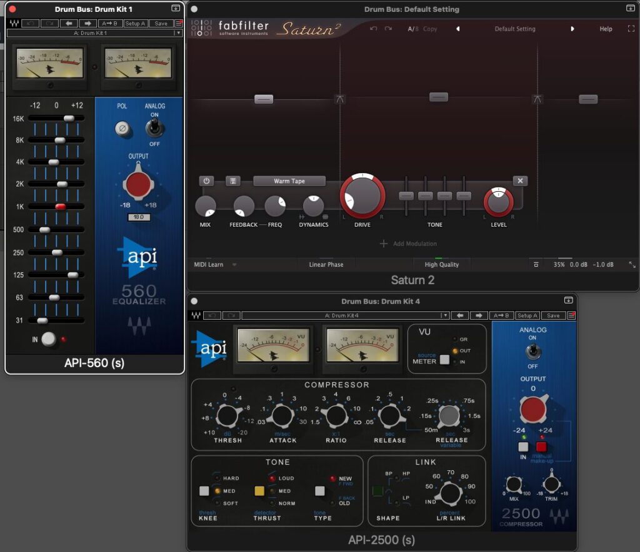
Task: Click the THRESH knob on API-2500
Action: tap(227, 415)
